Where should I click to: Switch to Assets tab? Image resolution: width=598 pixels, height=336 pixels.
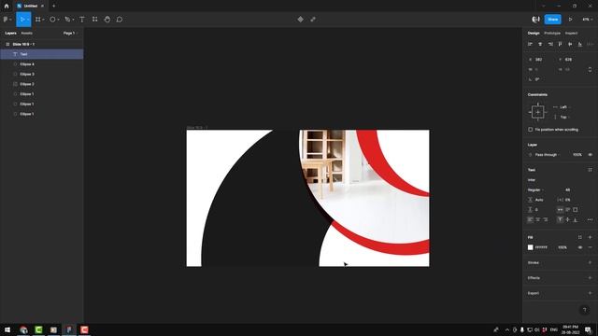(27, 34)
